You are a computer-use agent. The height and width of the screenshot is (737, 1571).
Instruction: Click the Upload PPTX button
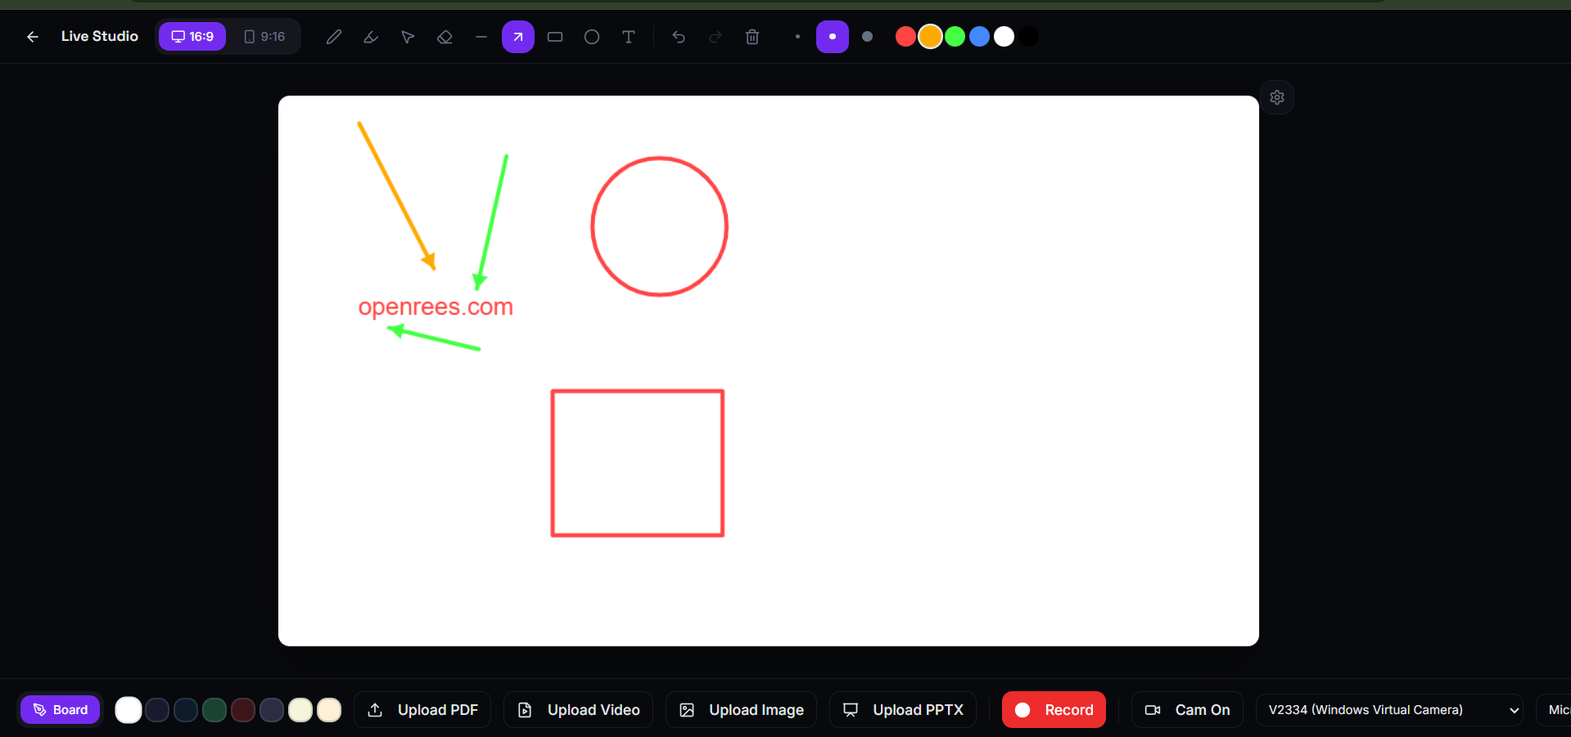tap(903, 710)
